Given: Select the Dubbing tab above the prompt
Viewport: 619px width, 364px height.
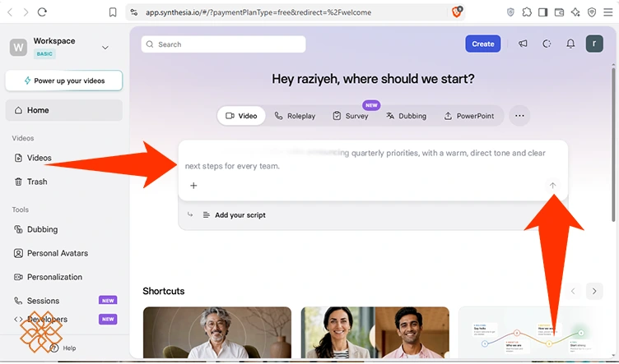Looking at the screenshot, I should click(407, 116).
